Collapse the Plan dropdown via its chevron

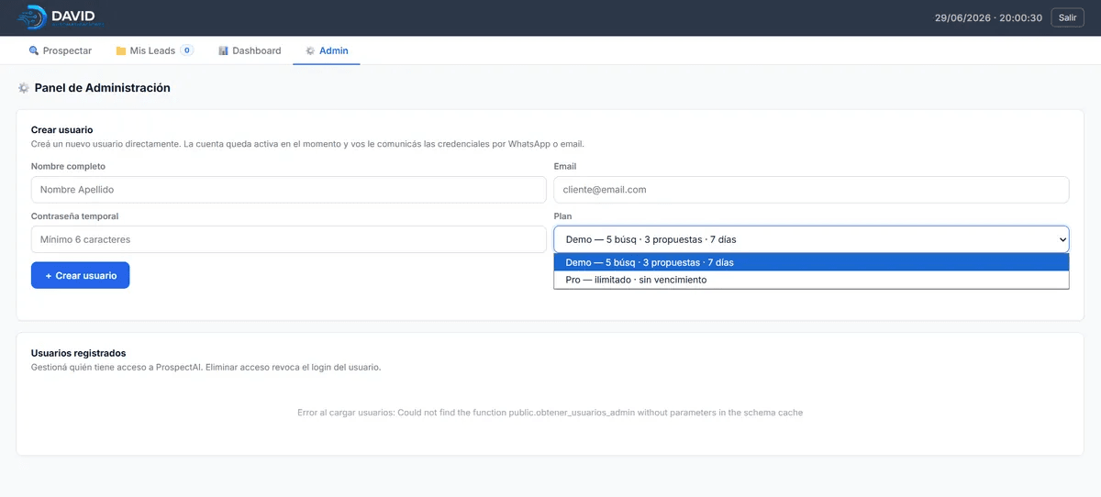point(1062,239)
